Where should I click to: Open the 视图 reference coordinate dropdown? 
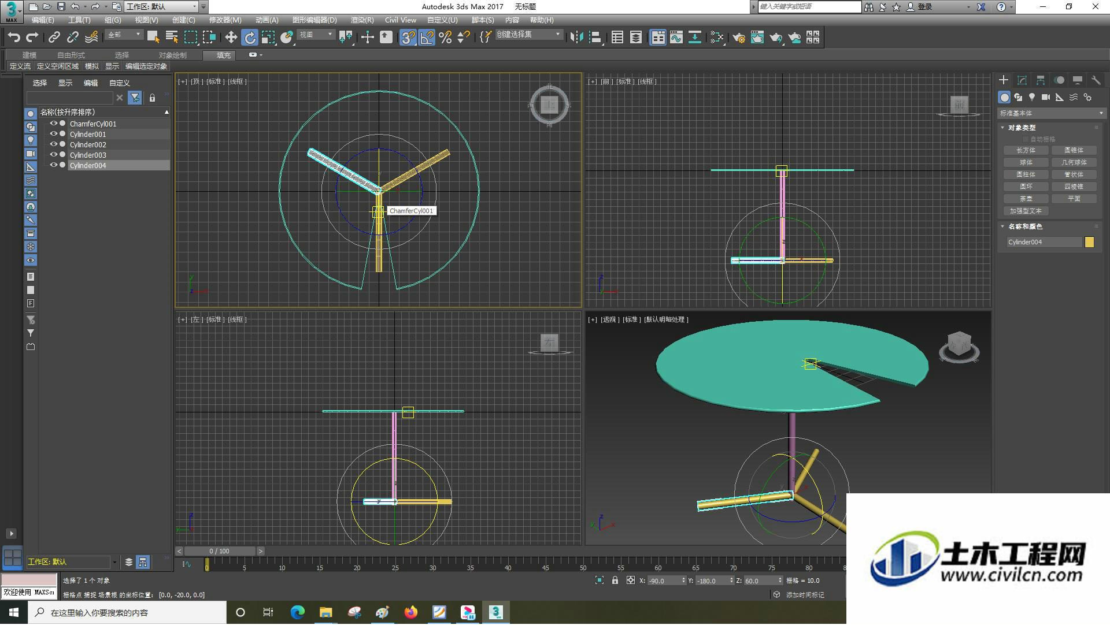click(x=316, y=35)
